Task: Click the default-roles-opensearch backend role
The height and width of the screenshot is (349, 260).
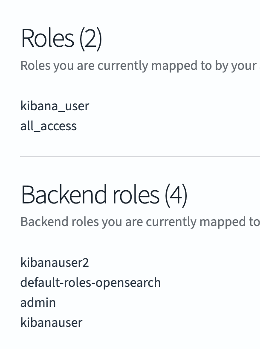Action: [x=90, y=283]
